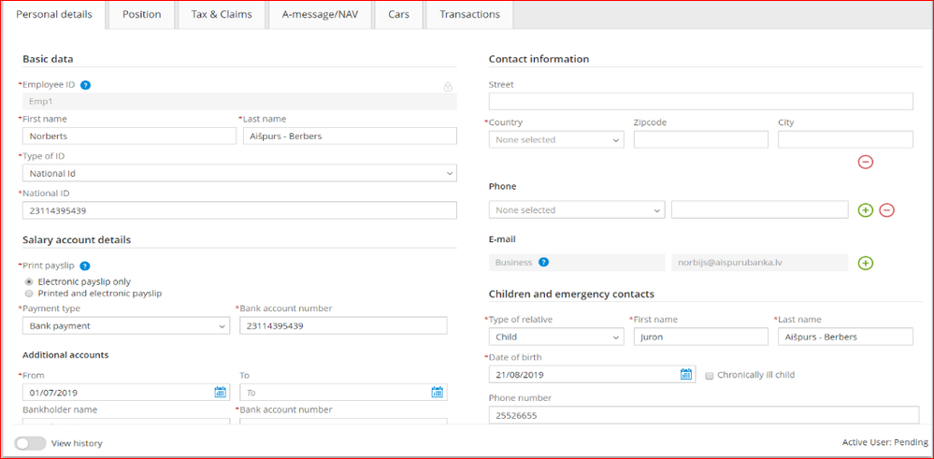Viewport: 934px width, 459px height.
Task: Click the Print payslip help icon
Action: pyautogui.click(x=84, y=266)
